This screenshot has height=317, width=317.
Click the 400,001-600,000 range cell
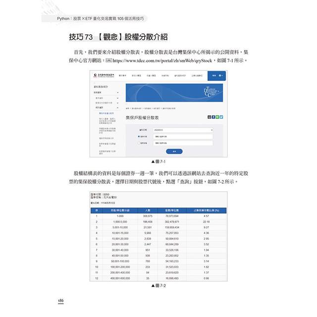point(120,278)
